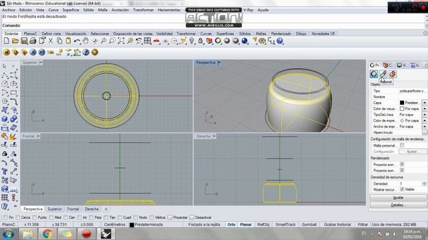
Task: Click the blue sphere Render icon
Action: click(x=245, y=41)
